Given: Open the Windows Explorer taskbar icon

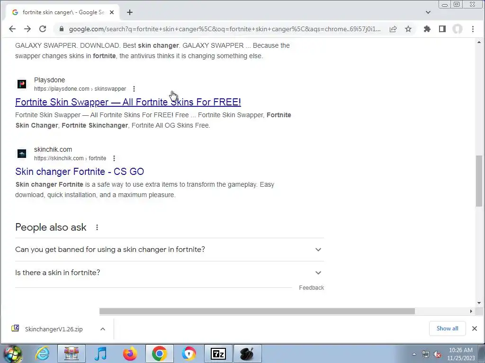Looking at the screenshot, I should (72, 354).
